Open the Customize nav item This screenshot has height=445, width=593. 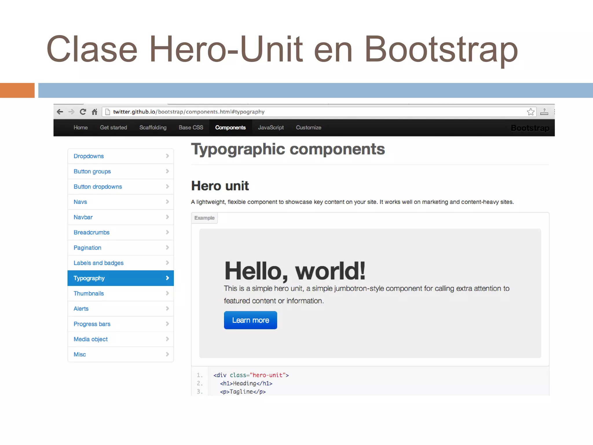coord(308,127)
